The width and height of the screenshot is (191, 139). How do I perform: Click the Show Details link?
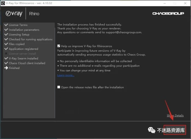175,115
